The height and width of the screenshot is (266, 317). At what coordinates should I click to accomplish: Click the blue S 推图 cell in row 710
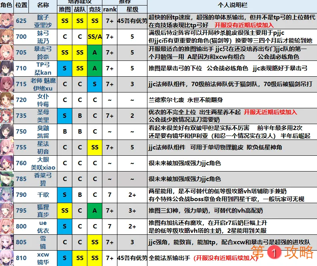[x=65, y=68]
